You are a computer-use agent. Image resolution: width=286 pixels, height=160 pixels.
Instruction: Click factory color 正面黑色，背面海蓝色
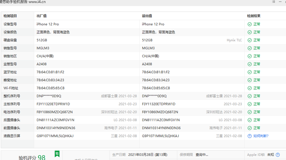[x=53, y=32]
